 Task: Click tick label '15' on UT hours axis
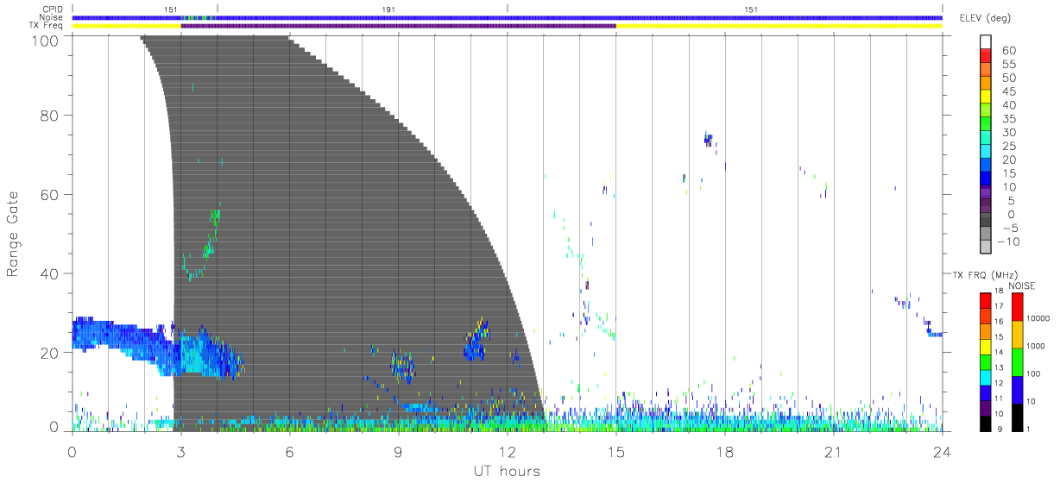tap(615, 451)
